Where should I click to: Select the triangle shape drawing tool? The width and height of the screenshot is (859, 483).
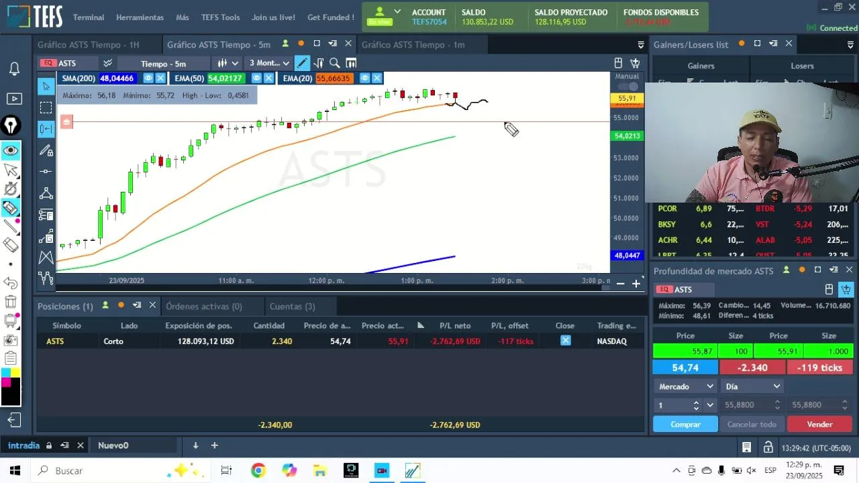pyautogui.click(x=46, y=193)
